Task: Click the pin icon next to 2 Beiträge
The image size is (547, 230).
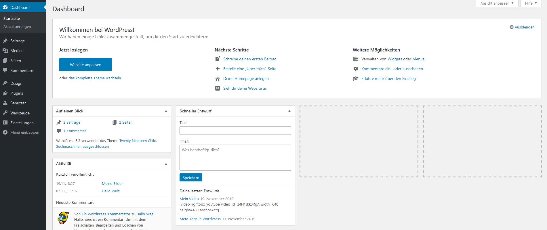Action: (x=59, y=122)
